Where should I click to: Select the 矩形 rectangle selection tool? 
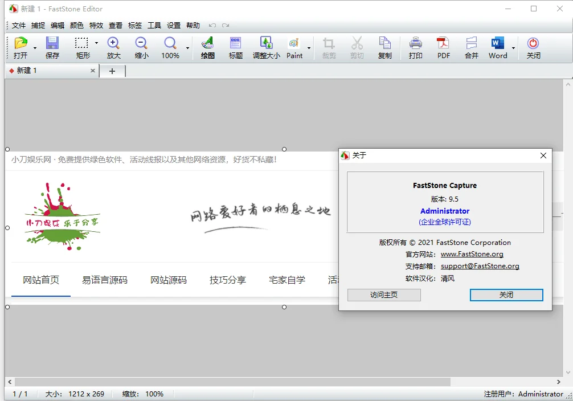(81, 47)
